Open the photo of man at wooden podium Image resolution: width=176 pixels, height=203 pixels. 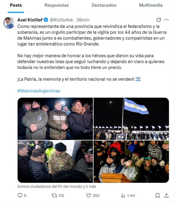[x=131, y=161]
